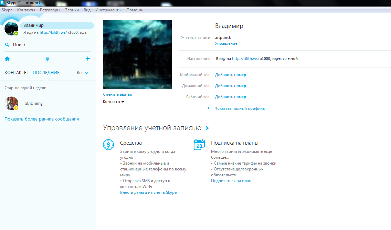
Task: Switch to the КОНТАКТЫ tab
Action: [16, 73]
